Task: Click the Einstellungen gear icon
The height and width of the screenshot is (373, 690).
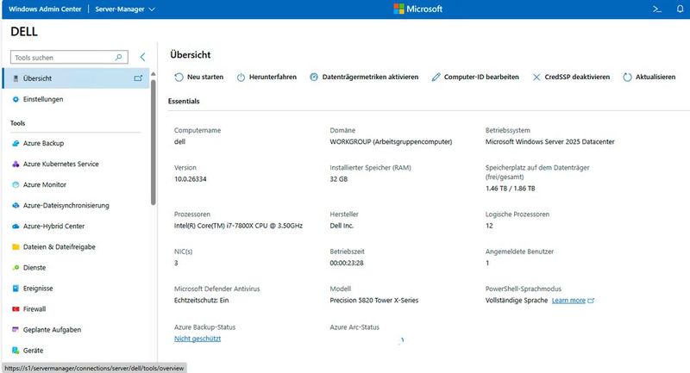Action: pyautogui.click(x=16, y=99)
